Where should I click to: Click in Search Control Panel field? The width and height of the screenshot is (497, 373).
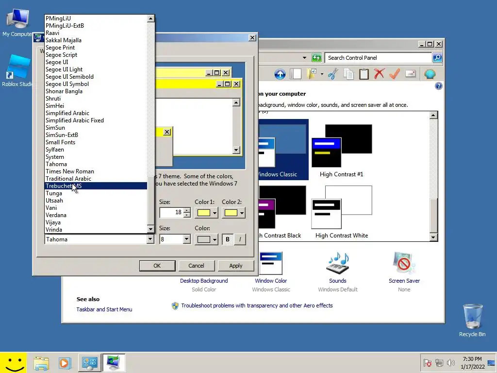[x=379, y=58]
